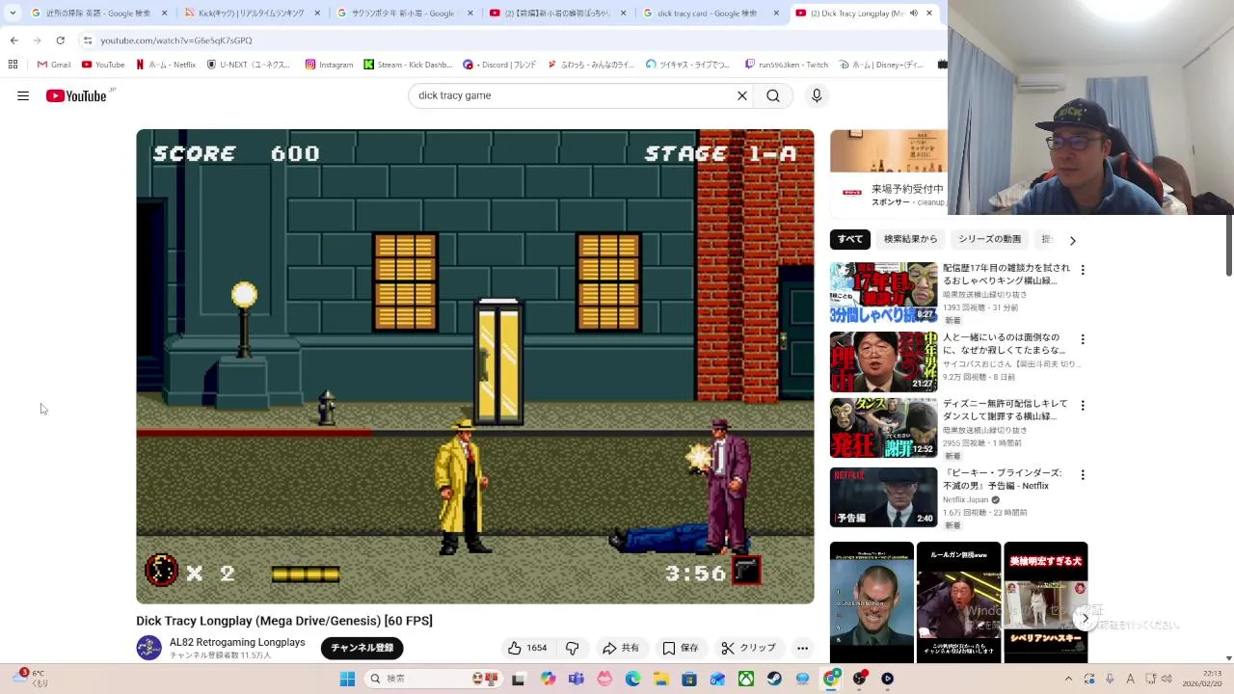Screen dimensions: 1234x694
Task: Open File Explorer from taskbar
Action: 661,679
